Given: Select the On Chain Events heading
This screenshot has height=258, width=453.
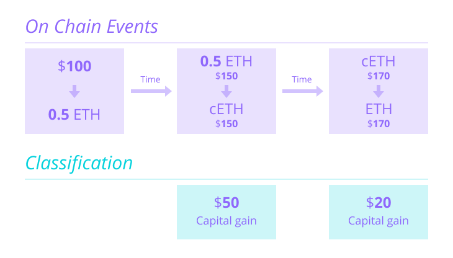Looking at the screenshot, I should 91,27.
